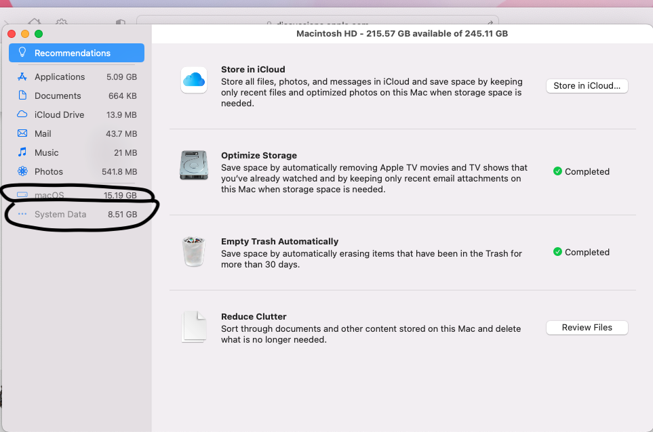Click the Macintosh HD window title
Image resolution: width=653 pixels, height=432 pixels.
tap(402, 34)
